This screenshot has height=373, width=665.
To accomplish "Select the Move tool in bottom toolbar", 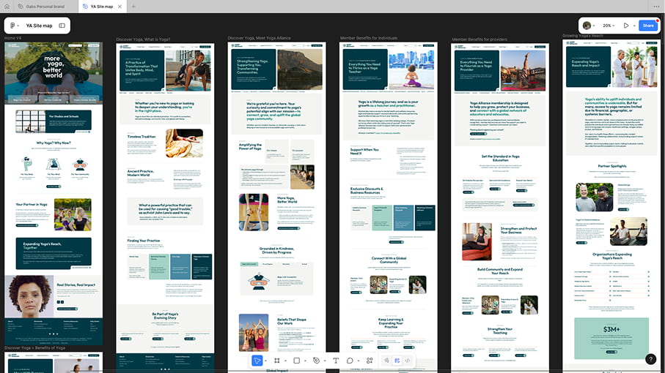I will click(x=257, y=361).
